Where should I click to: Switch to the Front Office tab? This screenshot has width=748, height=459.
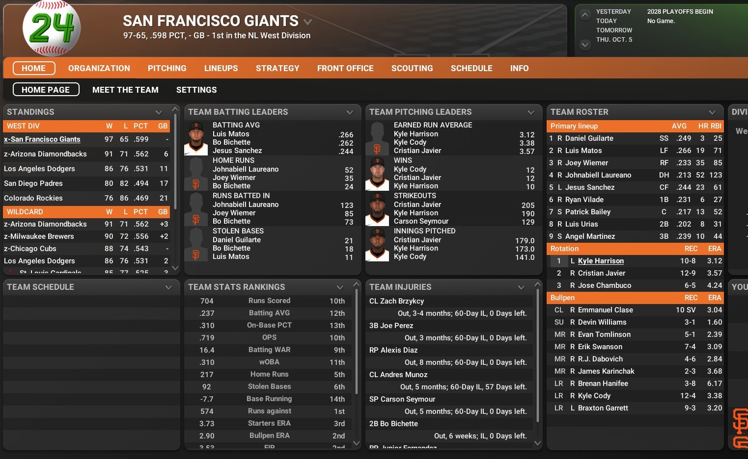point(345,68)
